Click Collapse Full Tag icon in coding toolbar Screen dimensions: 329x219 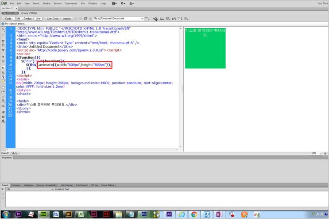(x=3, y=41)
